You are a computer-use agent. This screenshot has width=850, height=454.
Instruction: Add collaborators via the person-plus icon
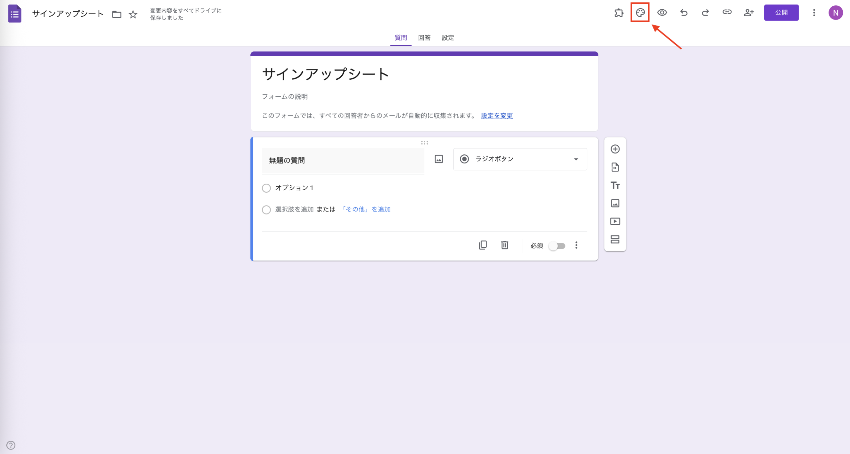tap(749, 13)
